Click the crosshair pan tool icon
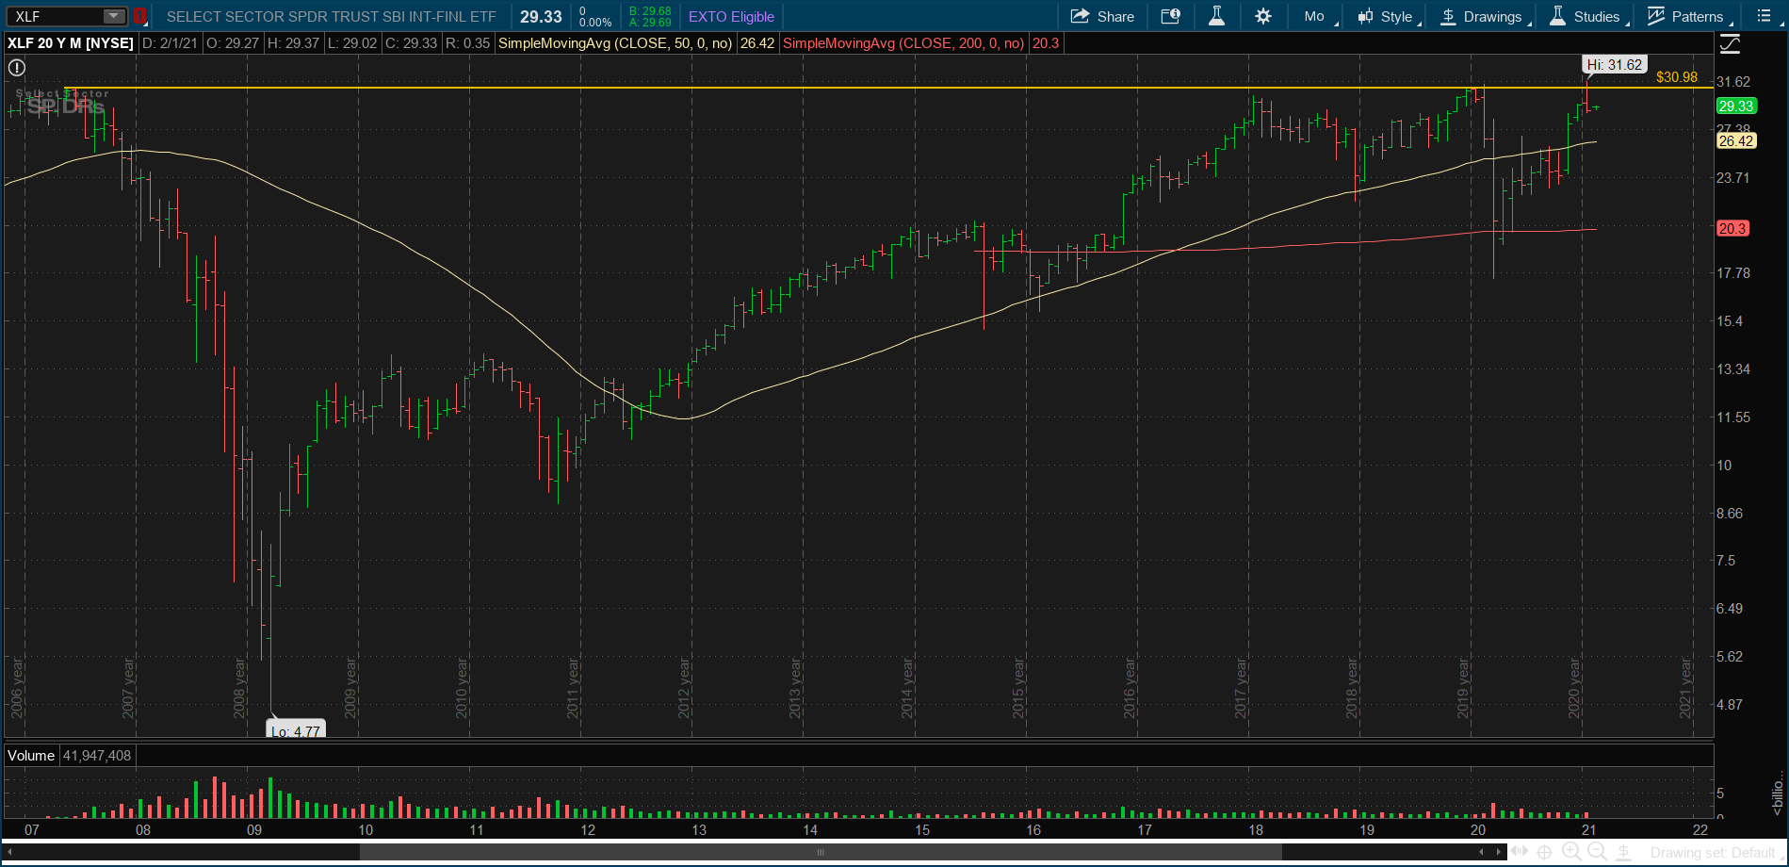The height and width of the screenshot is (867, 1789). (1545, 853)
